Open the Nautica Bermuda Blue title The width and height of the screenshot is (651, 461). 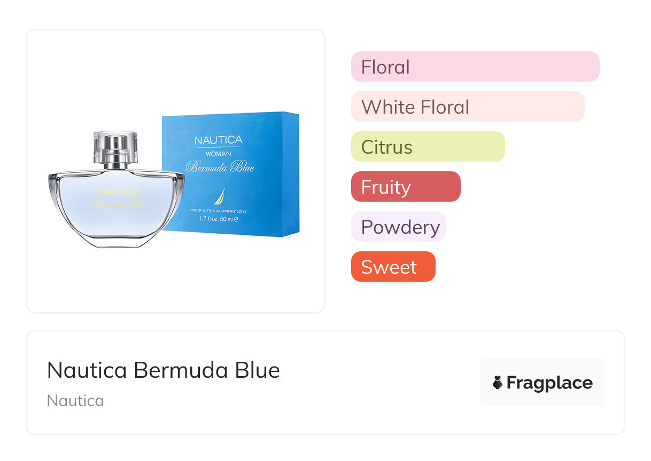163,370
